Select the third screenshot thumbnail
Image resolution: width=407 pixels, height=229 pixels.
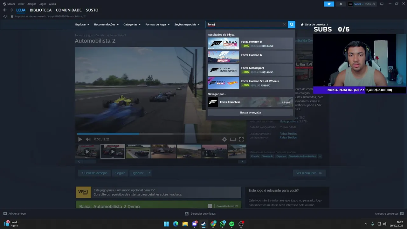point(138,151)
